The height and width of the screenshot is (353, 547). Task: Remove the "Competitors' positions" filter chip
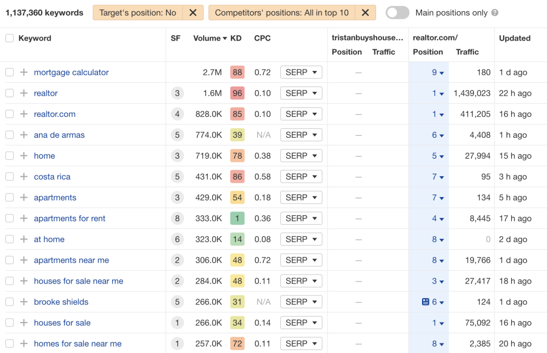pos(365,12)
